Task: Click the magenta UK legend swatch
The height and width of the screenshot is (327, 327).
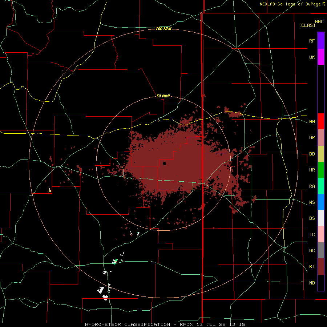Action: point(321,57)
